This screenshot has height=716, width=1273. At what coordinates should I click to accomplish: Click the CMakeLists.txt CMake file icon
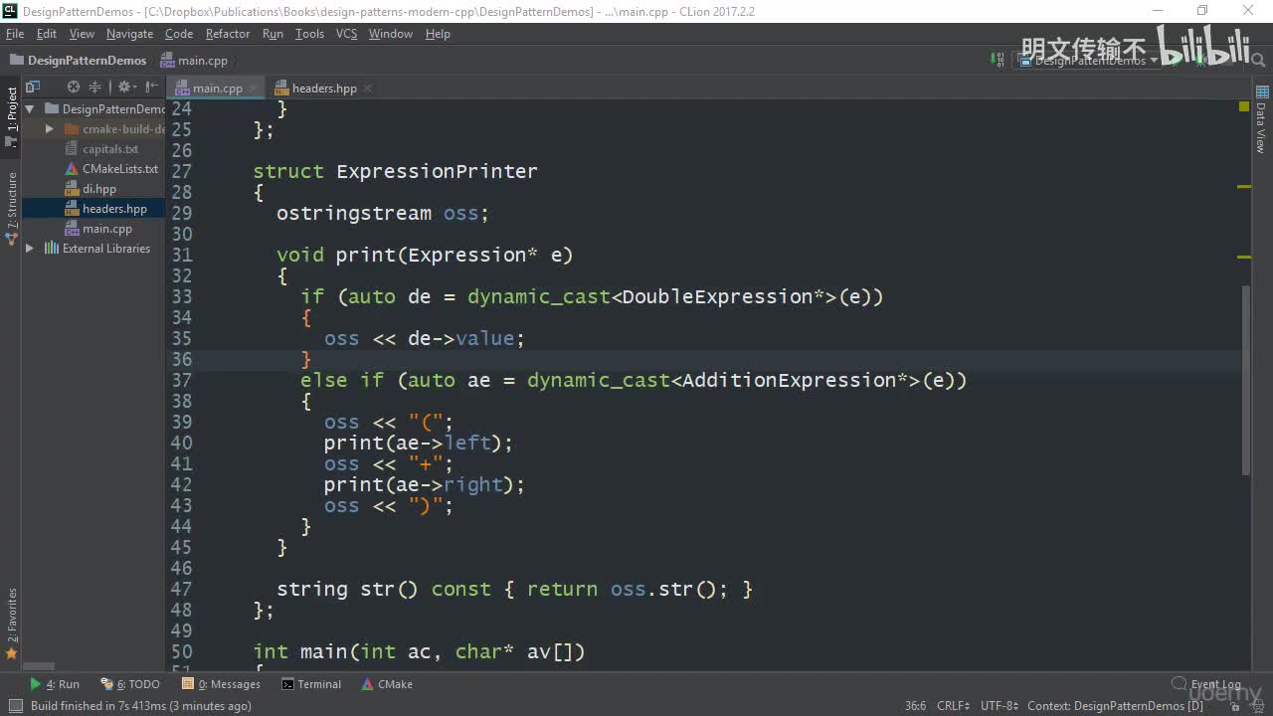[x=72, y=169]
